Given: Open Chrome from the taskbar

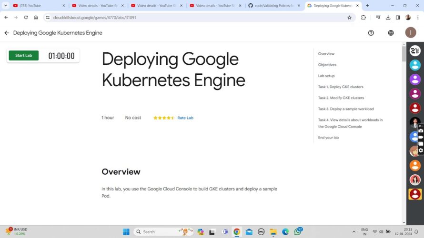Looking at the screenshot, I should [237, 232].
